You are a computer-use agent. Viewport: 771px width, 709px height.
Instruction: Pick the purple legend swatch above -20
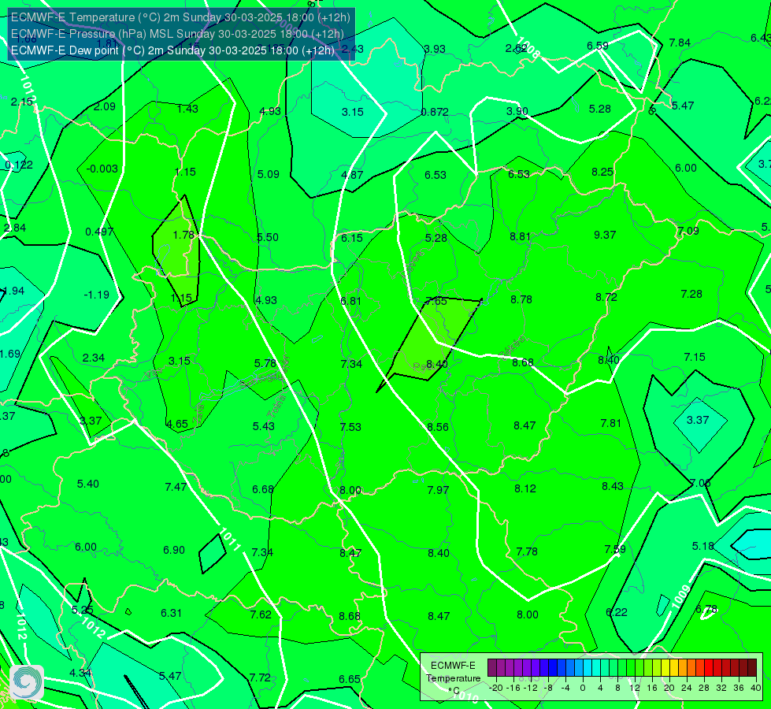click(492, 668)
